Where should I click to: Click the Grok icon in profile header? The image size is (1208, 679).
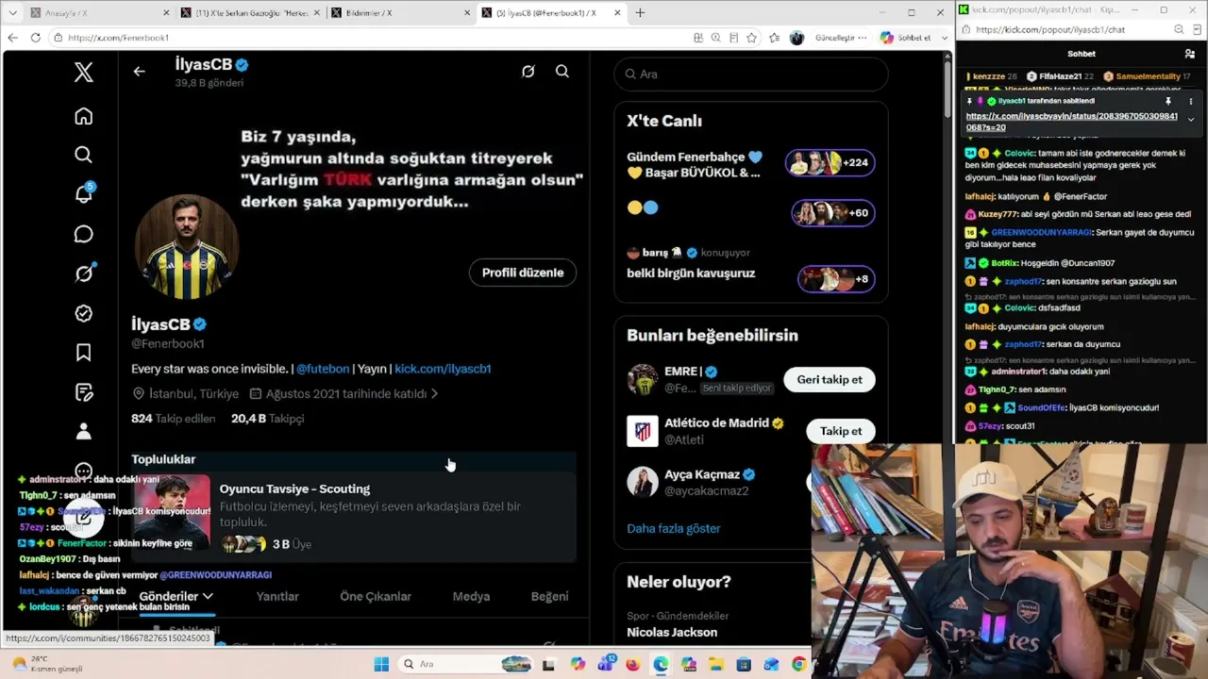tap(528, 72)
